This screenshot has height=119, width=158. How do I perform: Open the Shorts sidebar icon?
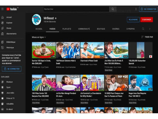coord(3,28)
